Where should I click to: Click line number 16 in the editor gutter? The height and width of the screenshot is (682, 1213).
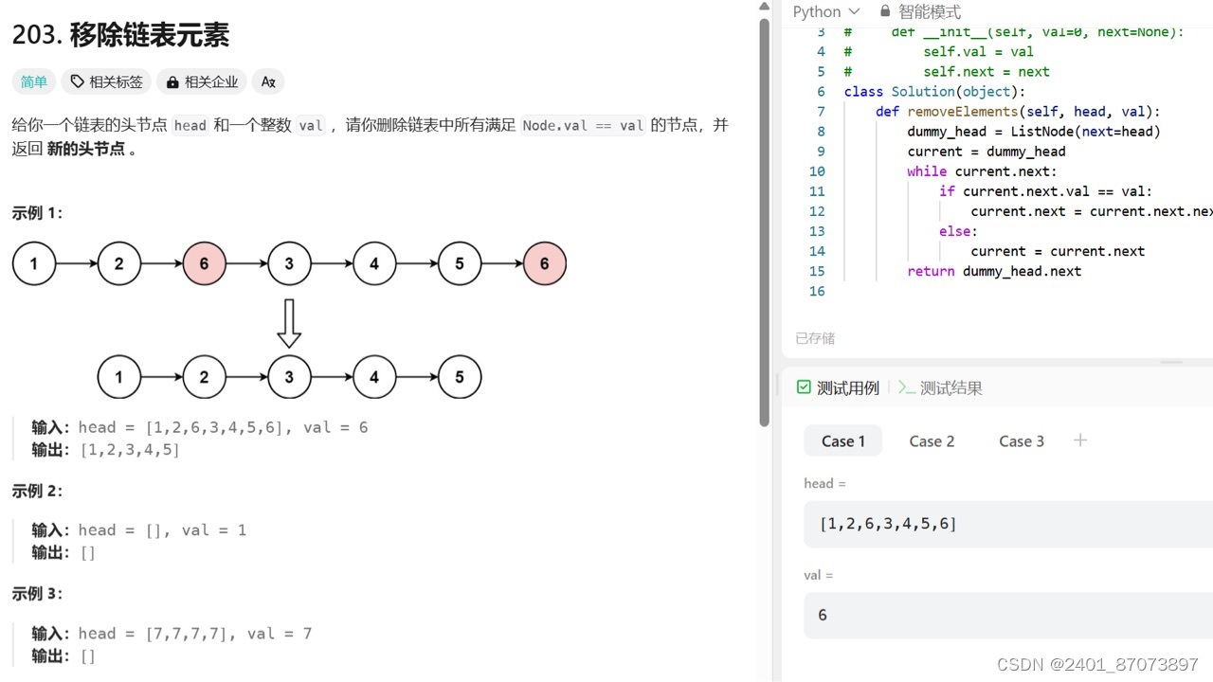pos(817,291)
